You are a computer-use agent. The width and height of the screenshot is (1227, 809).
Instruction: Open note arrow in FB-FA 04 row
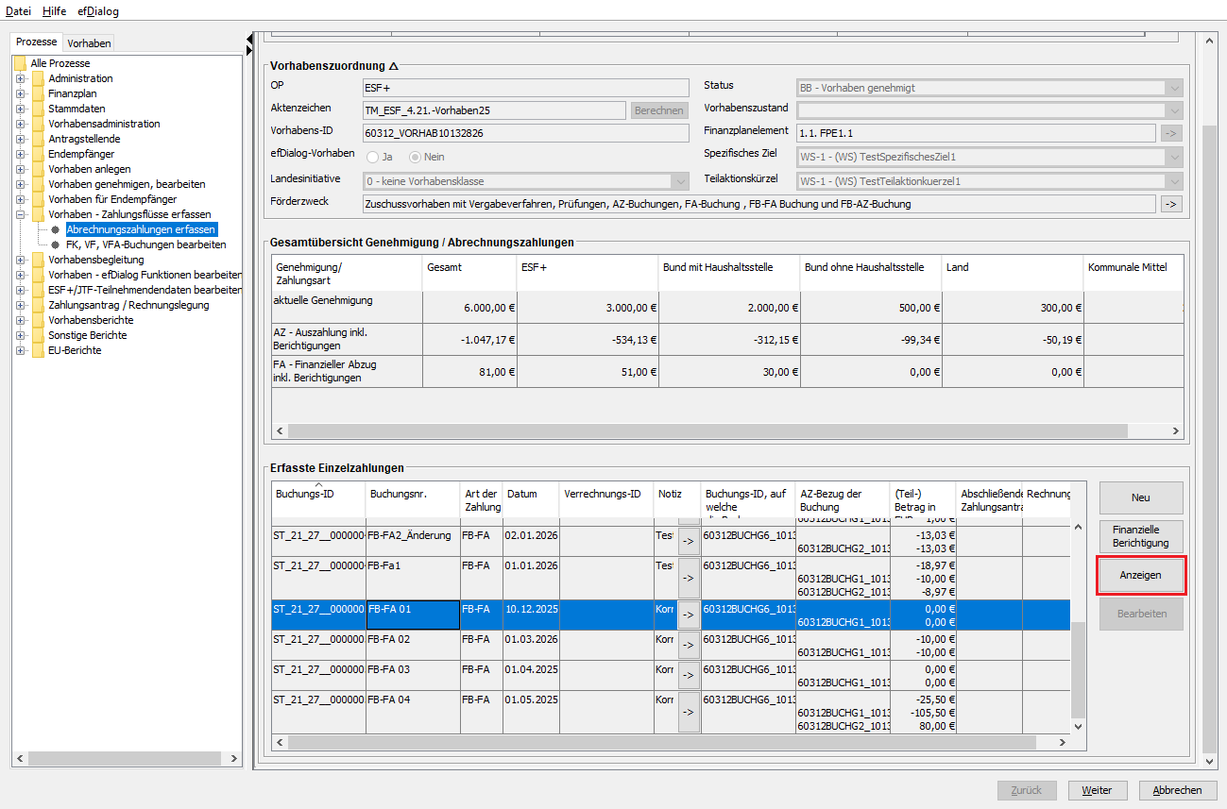pos(689,713)
